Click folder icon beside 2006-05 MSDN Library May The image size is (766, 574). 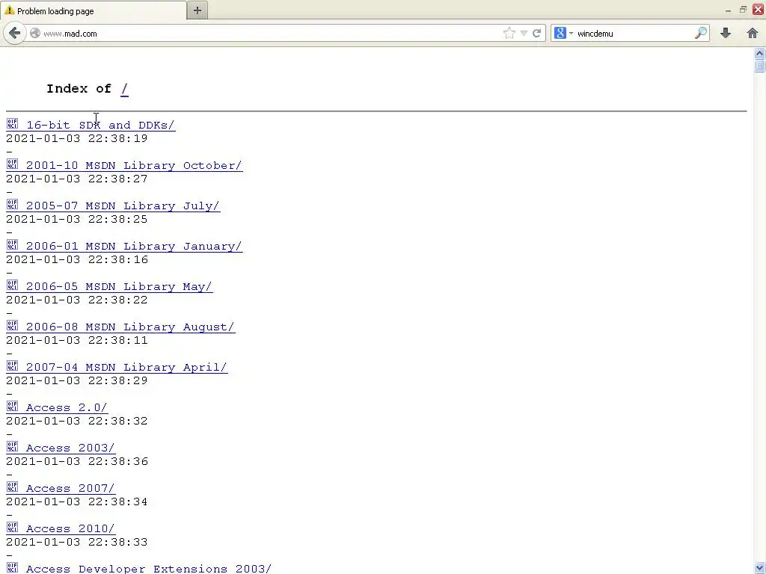coord(12,285)
